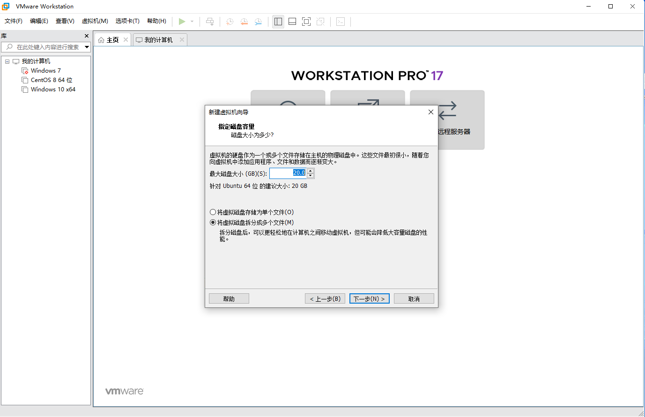Click the take snapshot icon
The height and width of the screenshot is (417, 645).
click(230, 22)
